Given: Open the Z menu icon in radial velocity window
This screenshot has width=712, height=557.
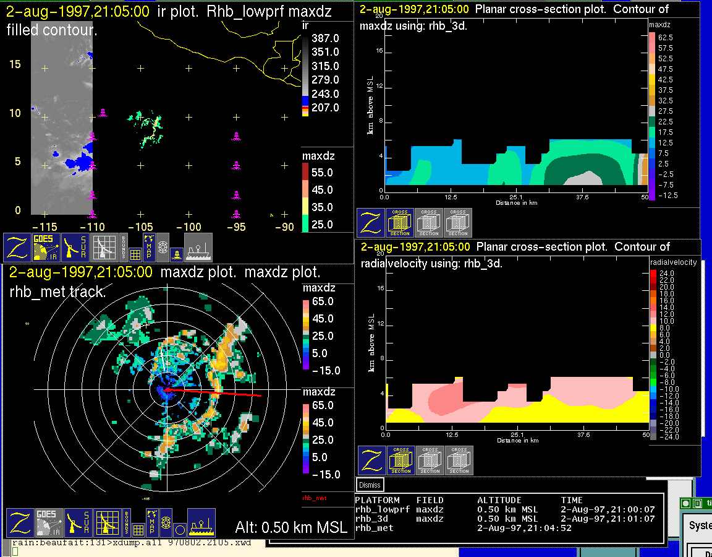Looking at the screenshot, I should [371, 460].
